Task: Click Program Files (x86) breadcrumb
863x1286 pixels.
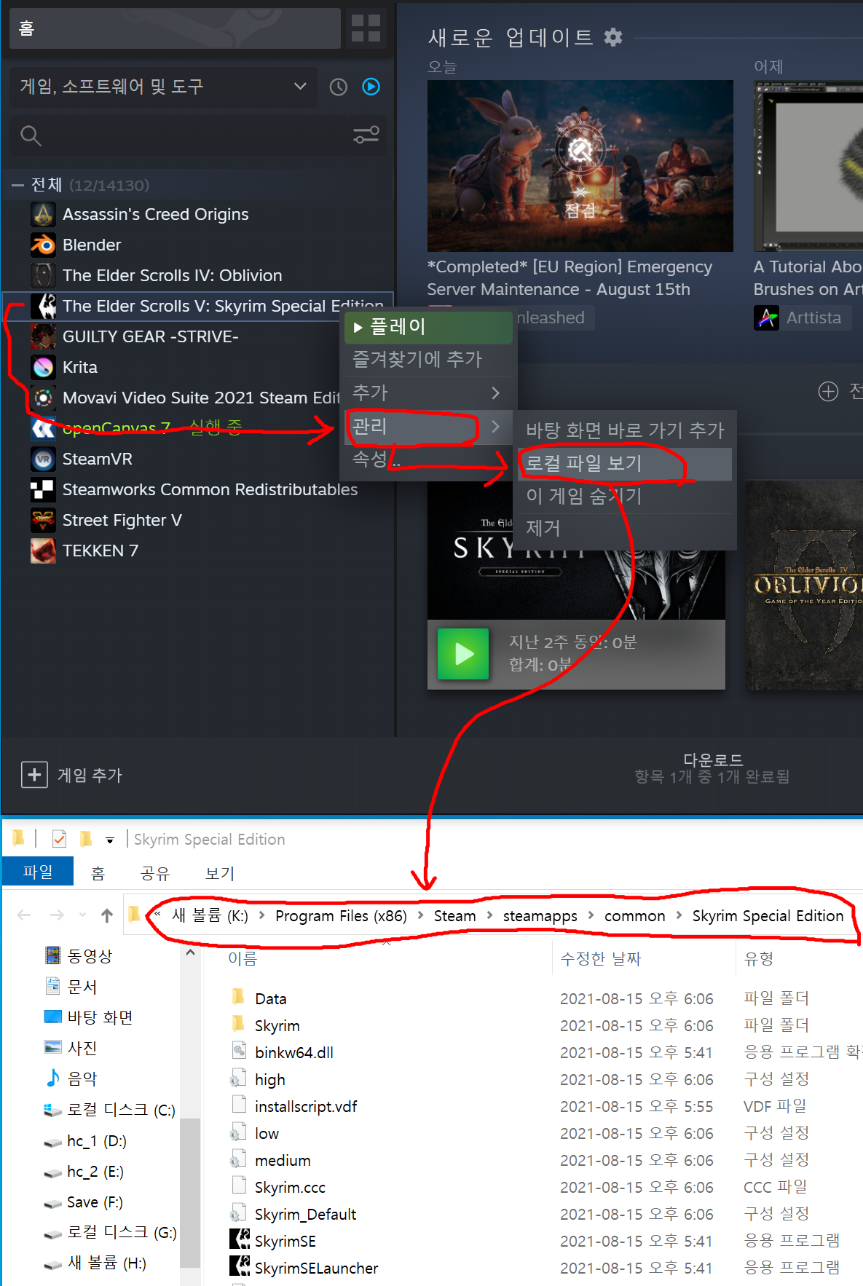Action: [341, 916]
